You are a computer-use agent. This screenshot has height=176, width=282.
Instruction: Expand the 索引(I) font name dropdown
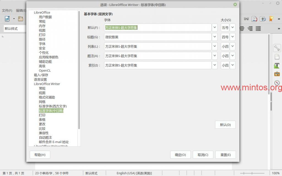215,65
